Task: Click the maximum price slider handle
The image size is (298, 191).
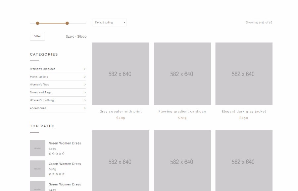Action: coord(67,23)
